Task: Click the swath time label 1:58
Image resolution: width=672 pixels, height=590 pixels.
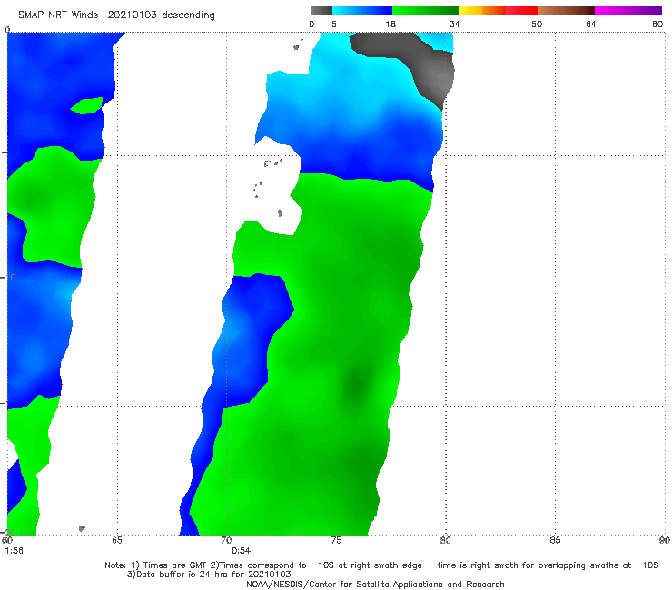Action: pyautogui.click(x=14, y=551)
